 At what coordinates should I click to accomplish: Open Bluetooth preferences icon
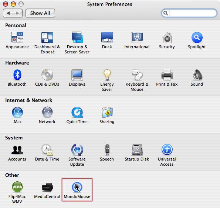coord(17,75)
